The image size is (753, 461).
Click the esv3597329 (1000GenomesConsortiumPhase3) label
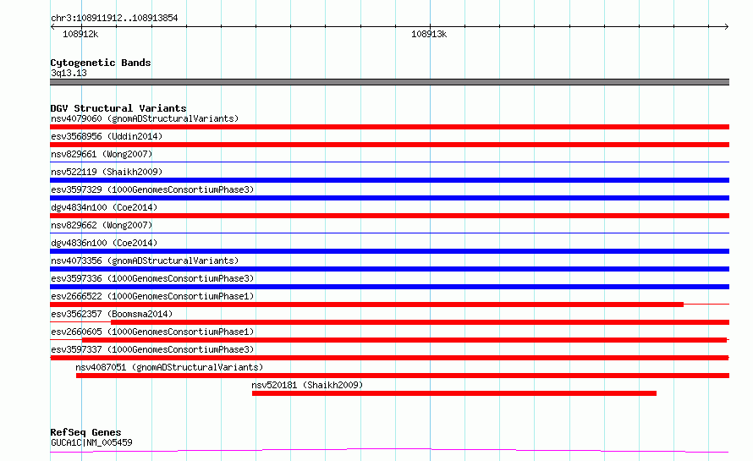152,189
